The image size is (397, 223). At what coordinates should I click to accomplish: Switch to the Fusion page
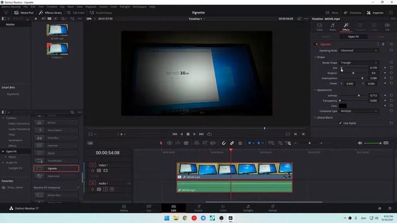pos(198,208)
